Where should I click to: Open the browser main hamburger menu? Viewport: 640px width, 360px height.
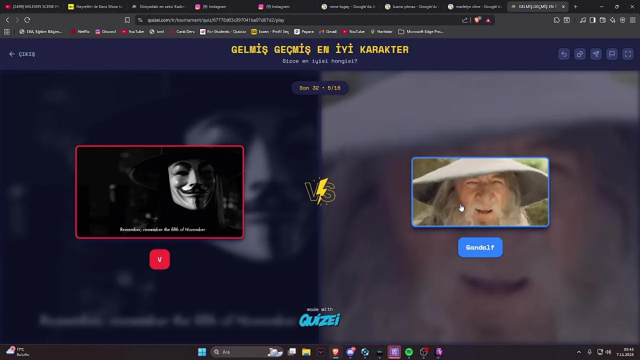632,20
